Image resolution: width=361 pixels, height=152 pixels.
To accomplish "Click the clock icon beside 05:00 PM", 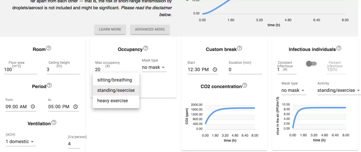I will click(x=76, y=107).
